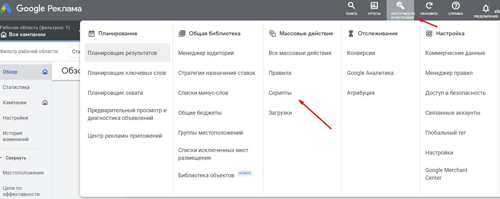Click the Инструменты и настройки wrench icon

(x=400, y=6)
